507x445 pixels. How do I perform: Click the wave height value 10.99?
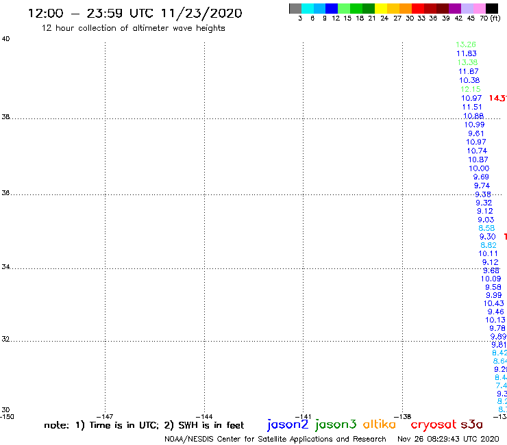pos(474,125)
